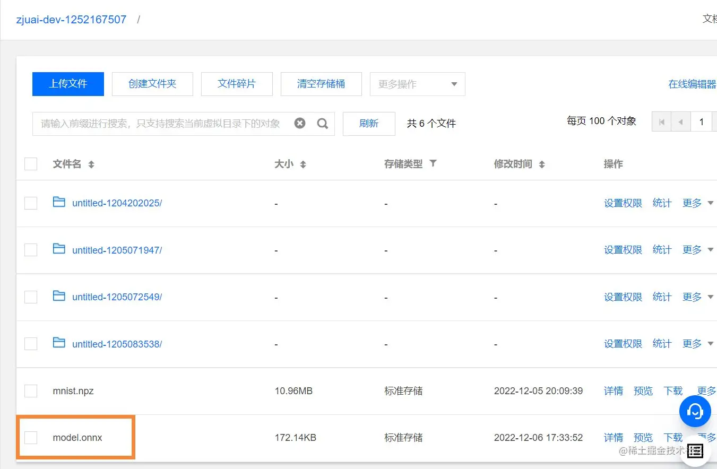Click timestamp 2022-12-05 20:09:39

pos(538,391)
